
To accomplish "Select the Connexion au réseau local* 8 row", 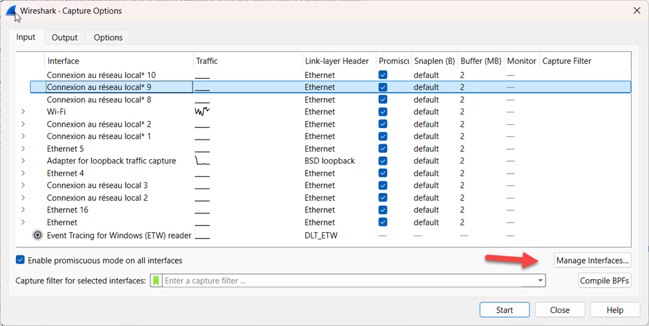I will pos(330,99).
